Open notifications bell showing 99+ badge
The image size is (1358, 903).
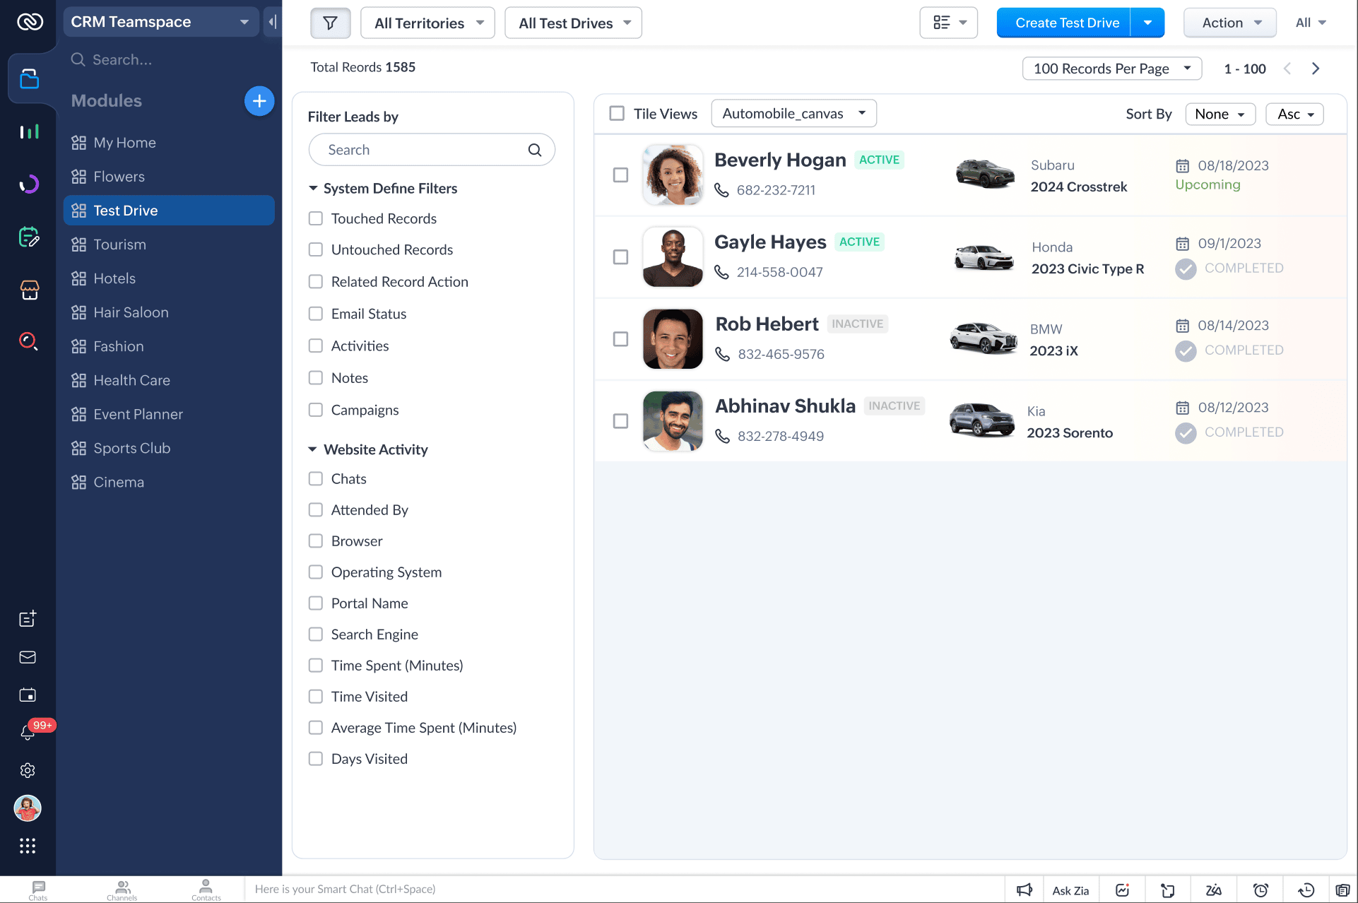[28, 733]
